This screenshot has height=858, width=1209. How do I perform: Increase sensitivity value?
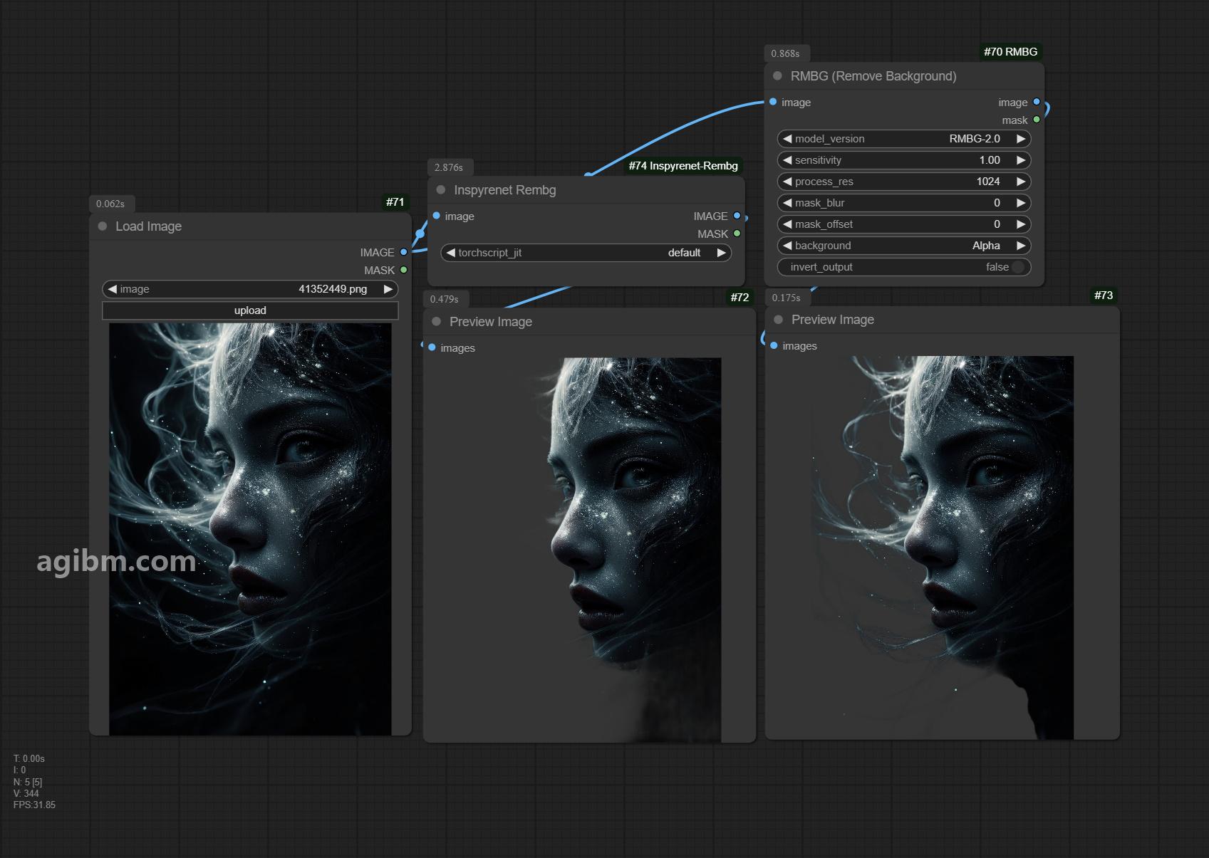[1021, 160]
